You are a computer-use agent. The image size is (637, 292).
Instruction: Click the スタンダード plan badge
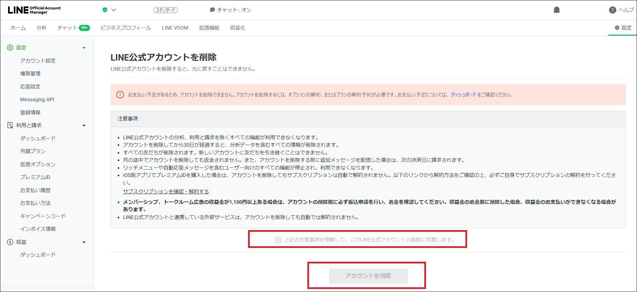[165, 10]
